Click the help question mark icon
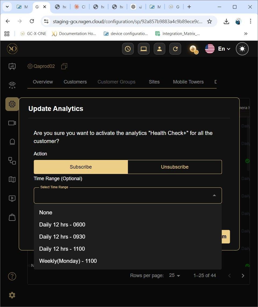 point(12,276)
